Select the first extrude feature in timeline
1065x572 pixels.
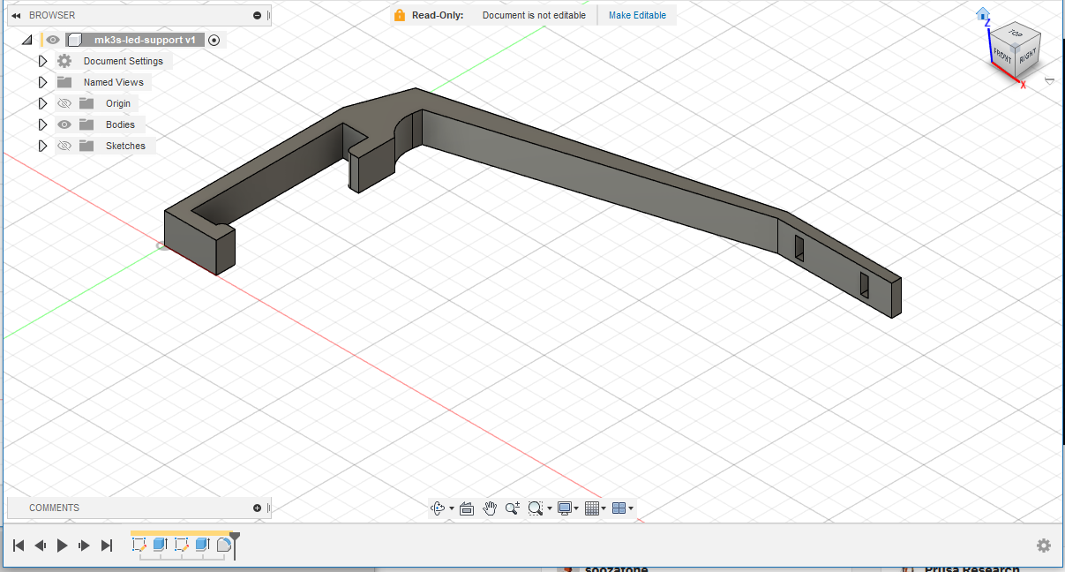[160, 545]
